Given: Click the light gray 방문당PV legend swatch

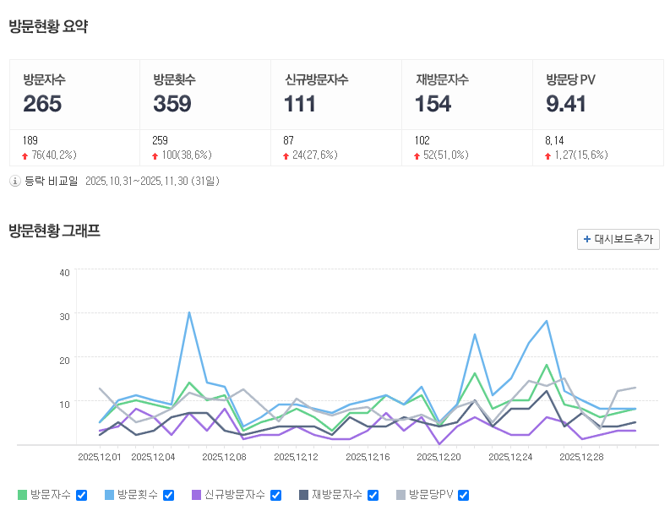Looking at the screenshot, I should point(400,495).
